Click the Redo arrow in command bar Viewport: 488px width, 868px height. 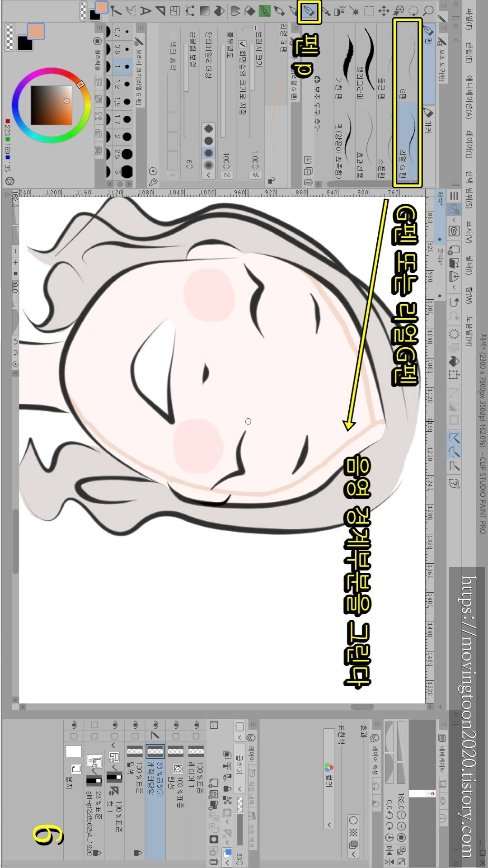tap(454, 317)
